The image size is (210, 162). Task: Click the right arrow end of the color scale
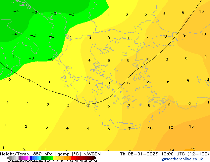tap(95, 158)
